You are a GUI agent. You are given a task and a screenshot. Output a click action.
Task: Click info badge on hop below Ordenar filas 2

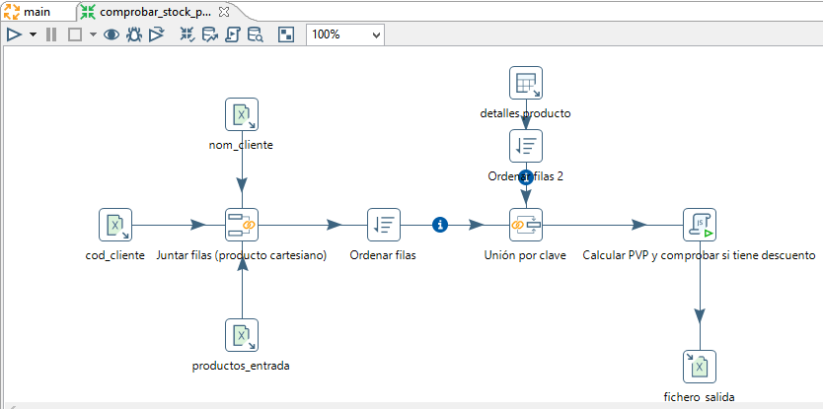click(x=526, y=179)
